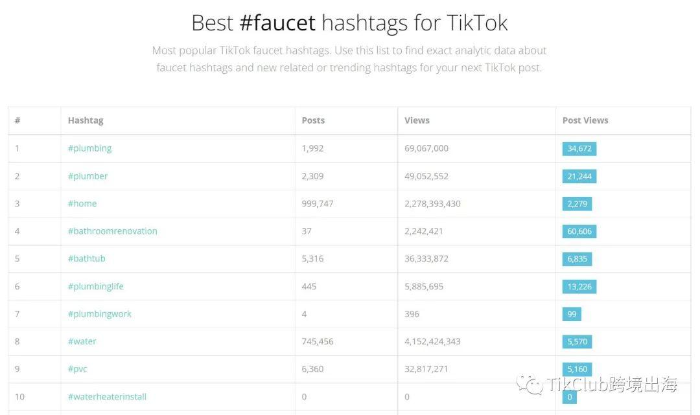Open the #plumbing hashtag link
Viewport: 700px width, 415px height.
(x=89, y=148)
